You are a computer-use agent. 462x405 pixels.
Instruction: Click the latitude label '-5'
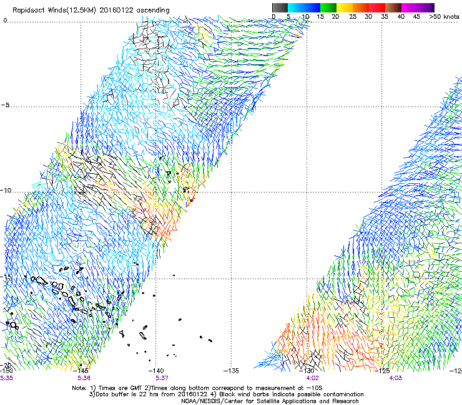coord(5,105)
